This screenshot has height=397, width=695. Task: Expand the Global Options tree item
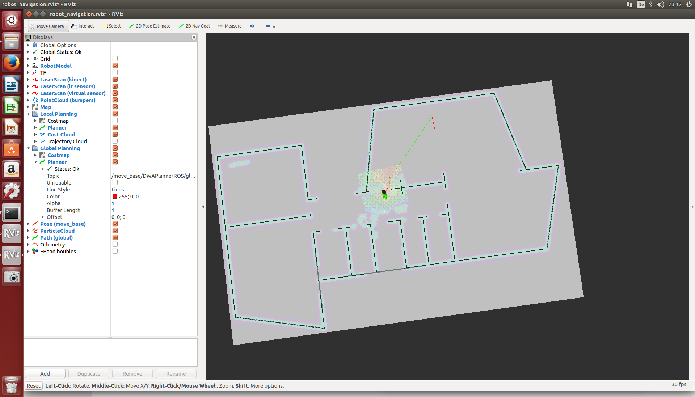tap(28, 45)
